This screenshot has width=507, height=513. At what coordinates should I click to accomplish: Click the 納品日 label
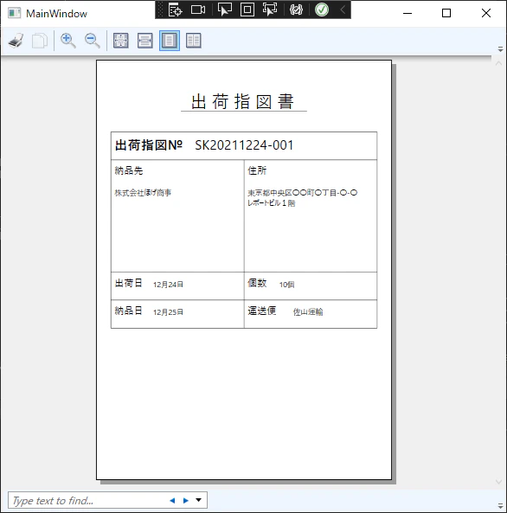click(129, 311)
